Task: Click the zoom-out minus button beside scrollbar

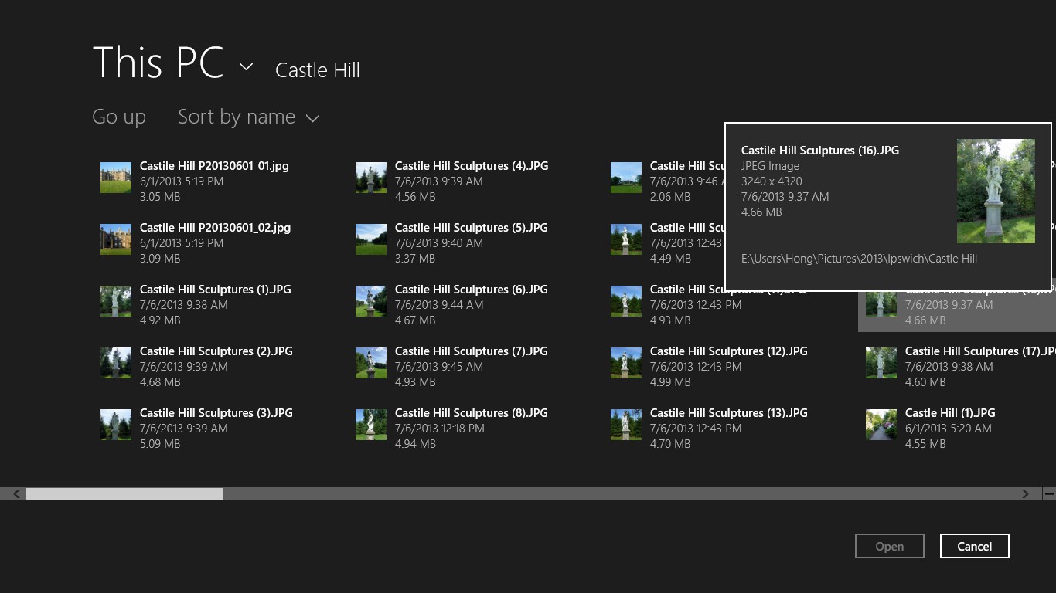Action: (1048, 493)
